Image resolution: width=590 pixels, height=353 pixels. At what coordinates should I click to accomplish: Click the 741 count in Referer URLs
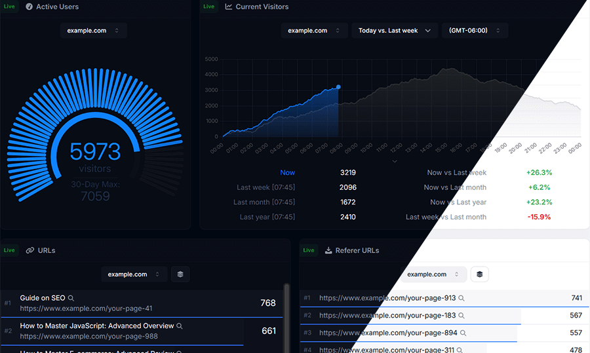tap(577, 298)
